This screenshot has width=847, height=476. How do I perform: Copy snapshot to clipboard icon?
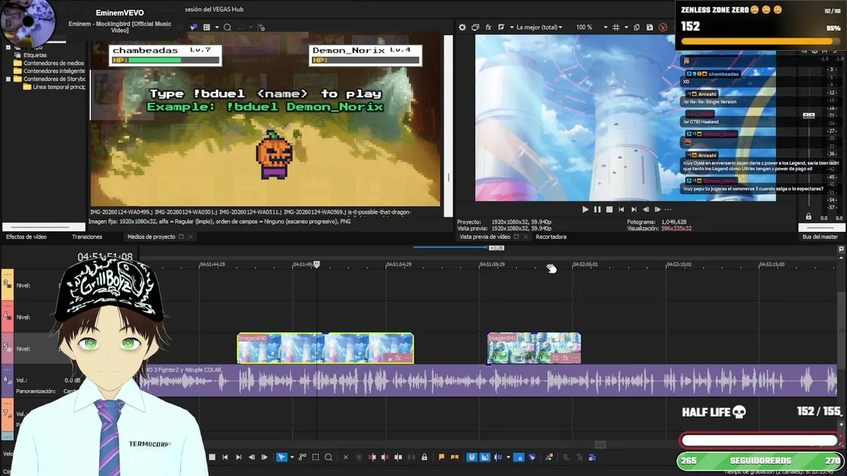tap(637, 27)
